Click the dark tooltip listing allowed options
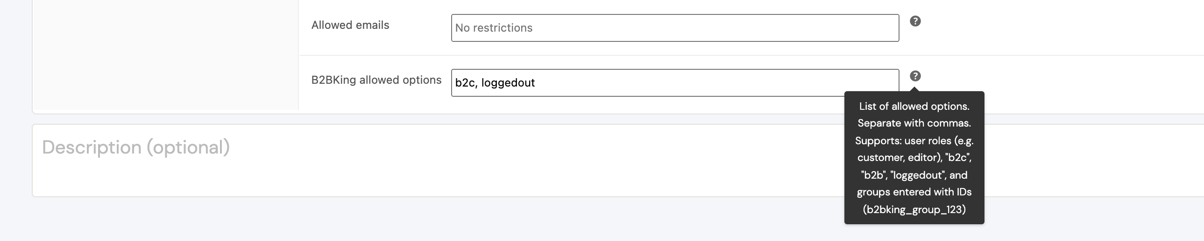The height and width of the screenshot is (241, 1204). [914, 158]
